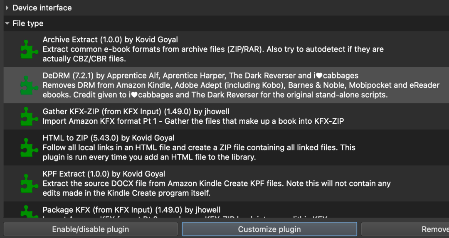The height and width of the screenshot is (238, 449).
Task: Expand the Device interface category
Action: point(7,8)
